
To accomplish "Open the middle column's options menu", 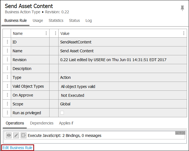I will (x=55, y=33).
